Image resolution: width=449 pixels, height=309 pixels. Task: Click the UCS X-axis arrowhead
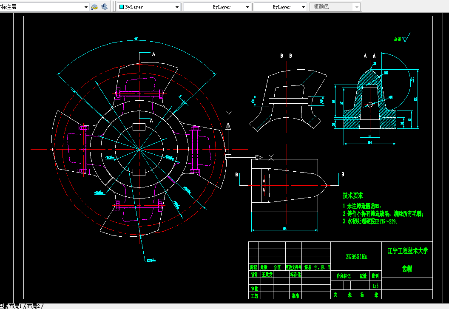coord(259,157)
